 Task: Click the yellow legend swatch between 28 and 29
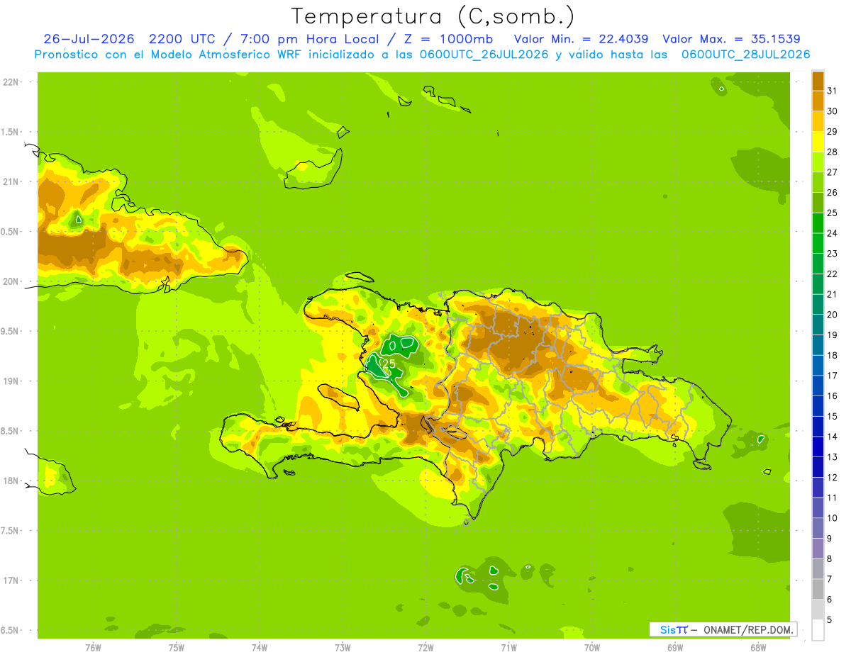click(x=818, y=142)
